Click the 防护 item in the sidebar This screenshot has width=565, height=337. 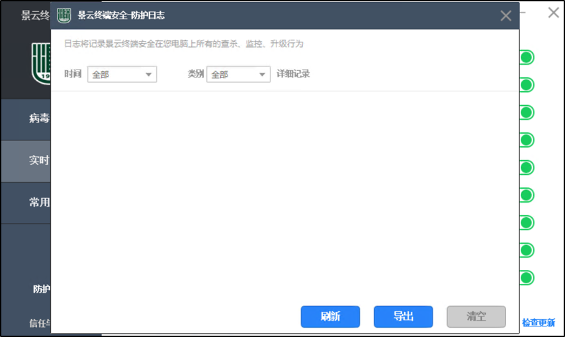click(42, 289)
